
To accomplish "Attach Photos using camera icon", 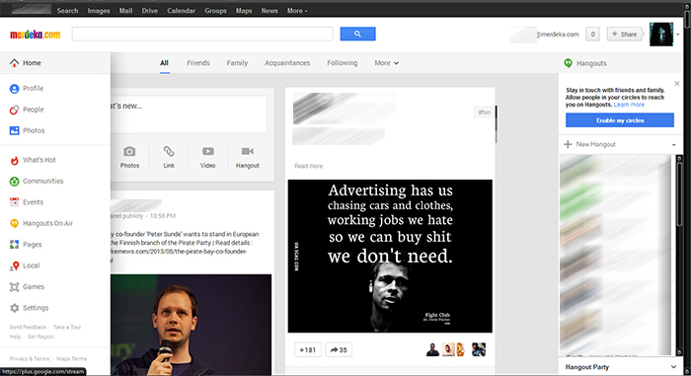I will [x=129, y=152].
